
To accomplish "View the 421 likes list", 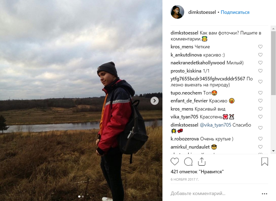I will point(197,172).
